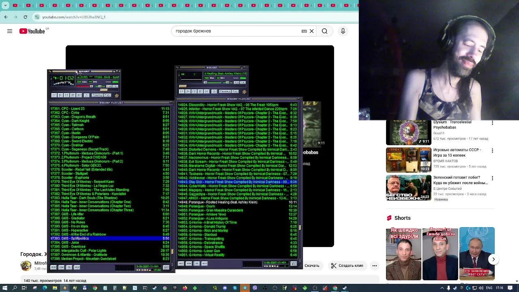The height and width of the screenshot is (292, 519).
Task: Clear the search query with X
Action: click(x=311, y=31)
